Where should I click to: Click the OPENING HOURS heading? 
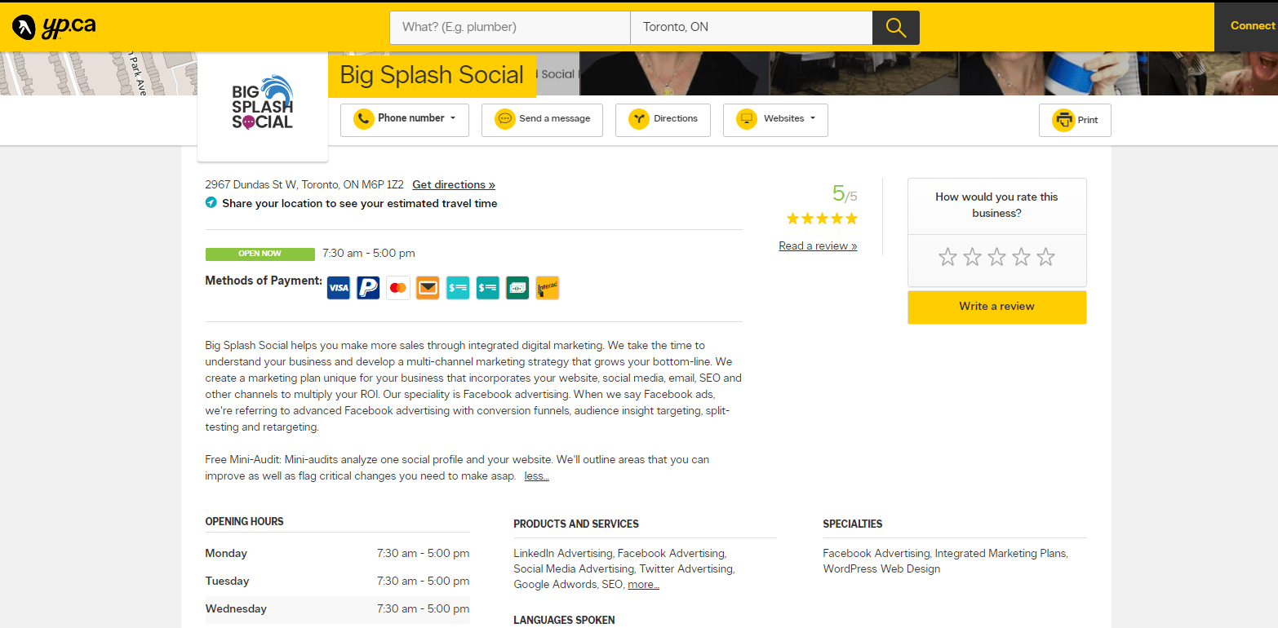(x=244, y=522)
